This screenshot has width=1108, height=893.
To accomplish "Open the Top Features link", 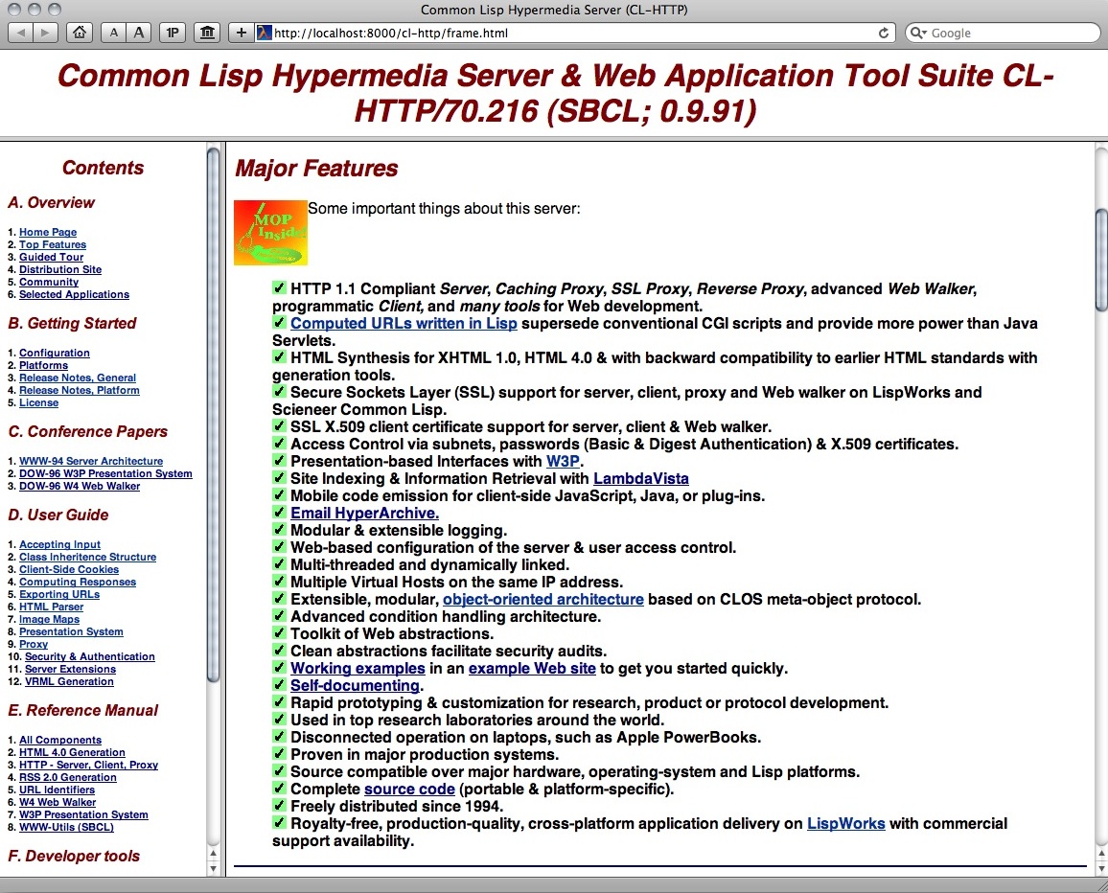I will point(53,244).
